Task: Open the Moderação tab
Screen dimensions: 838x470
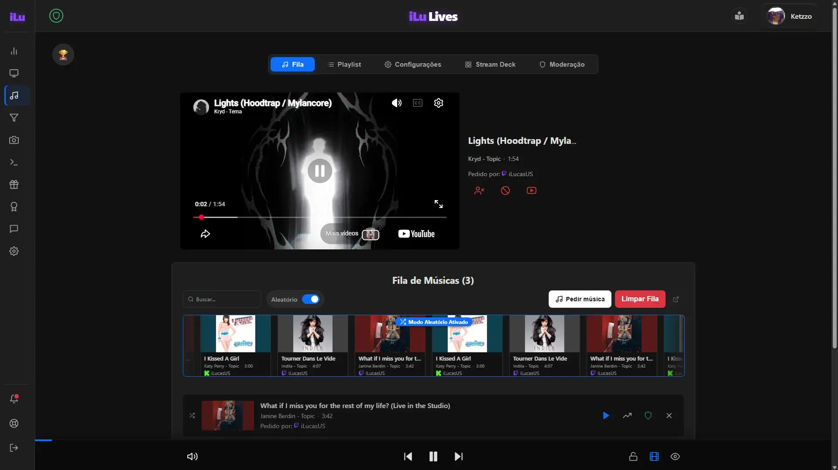Action: 562,65
